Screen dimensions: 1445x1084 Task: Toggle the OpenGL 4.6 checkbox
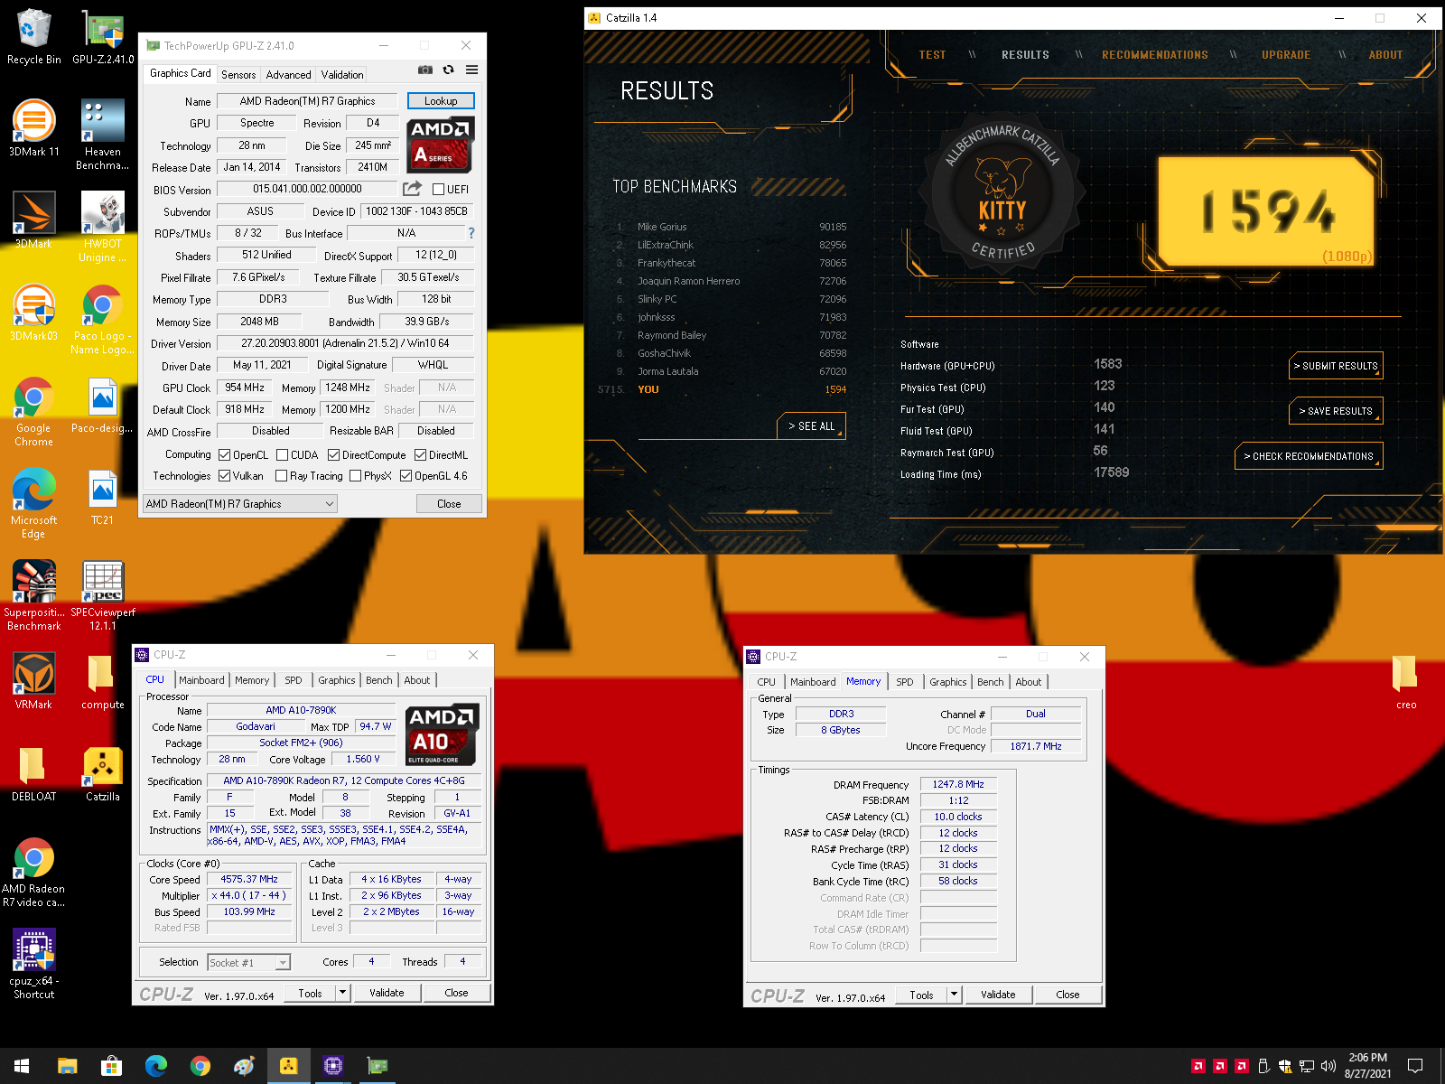click(406, 476)
